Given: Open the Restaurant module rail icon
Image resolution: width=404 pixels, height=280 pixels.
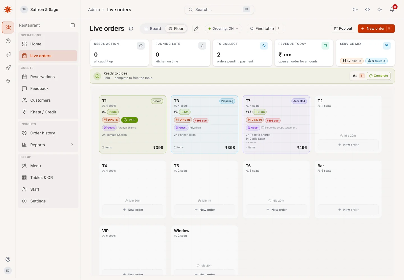Looking at the screenshot, I should (x=8, y=27).
